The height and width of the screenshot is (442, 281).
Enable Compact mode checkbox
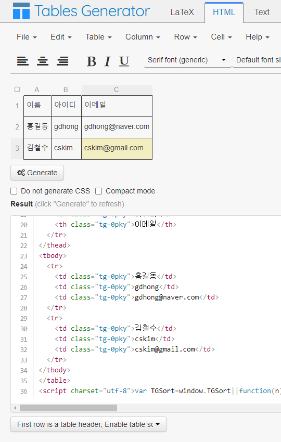[98, 191]
